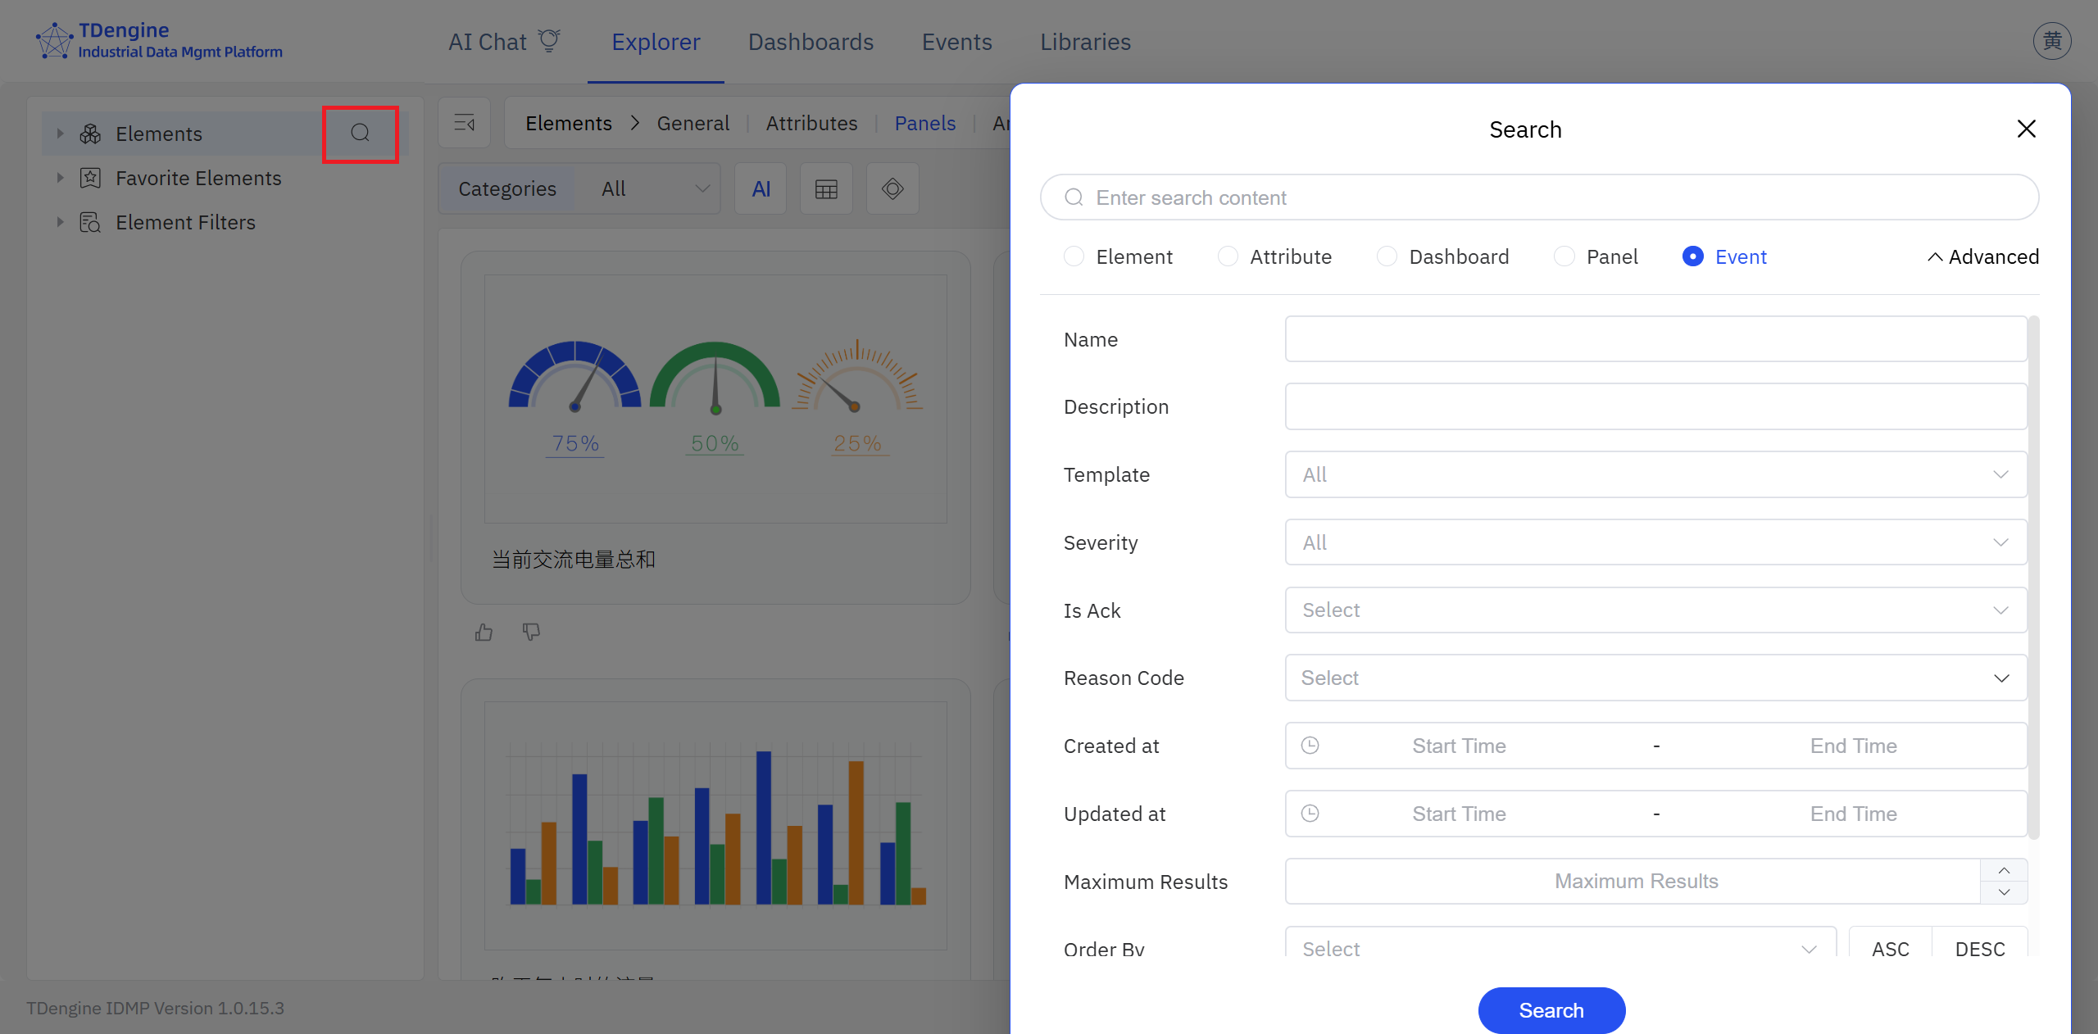Switch to table view using the grid icon
Screen dimensions: 2098x1034
point(825,188)
